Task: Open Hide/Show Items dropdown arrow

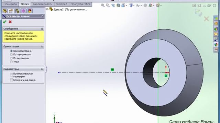Action: point(141,5)
